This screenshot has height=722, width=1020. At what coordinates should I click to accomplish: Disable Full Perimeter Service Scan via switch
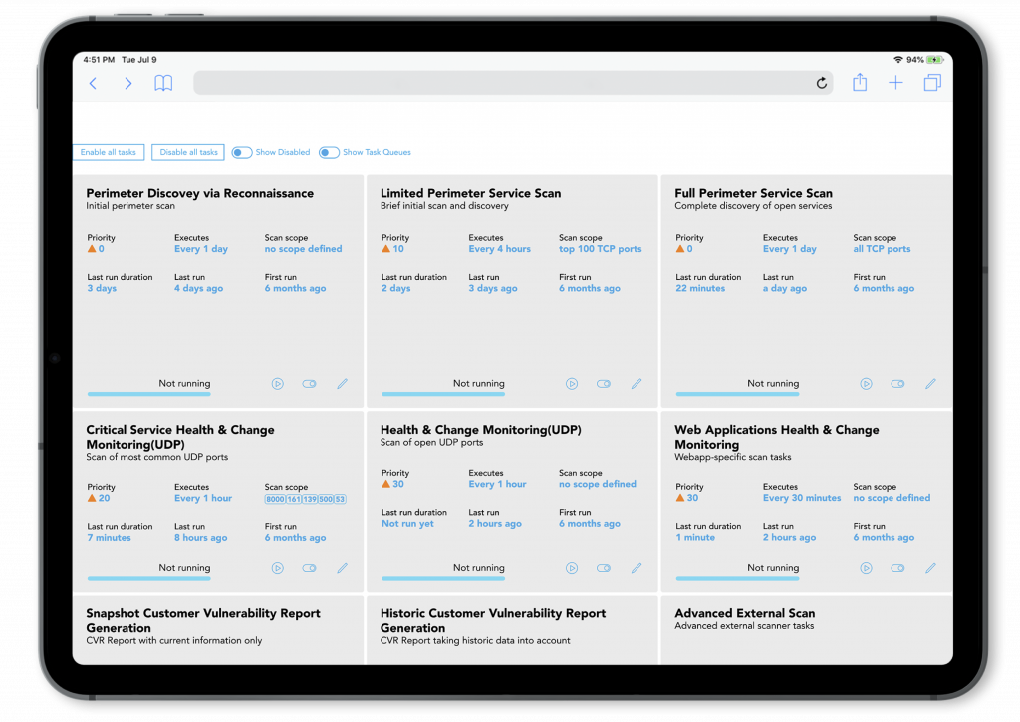point(897,384)
